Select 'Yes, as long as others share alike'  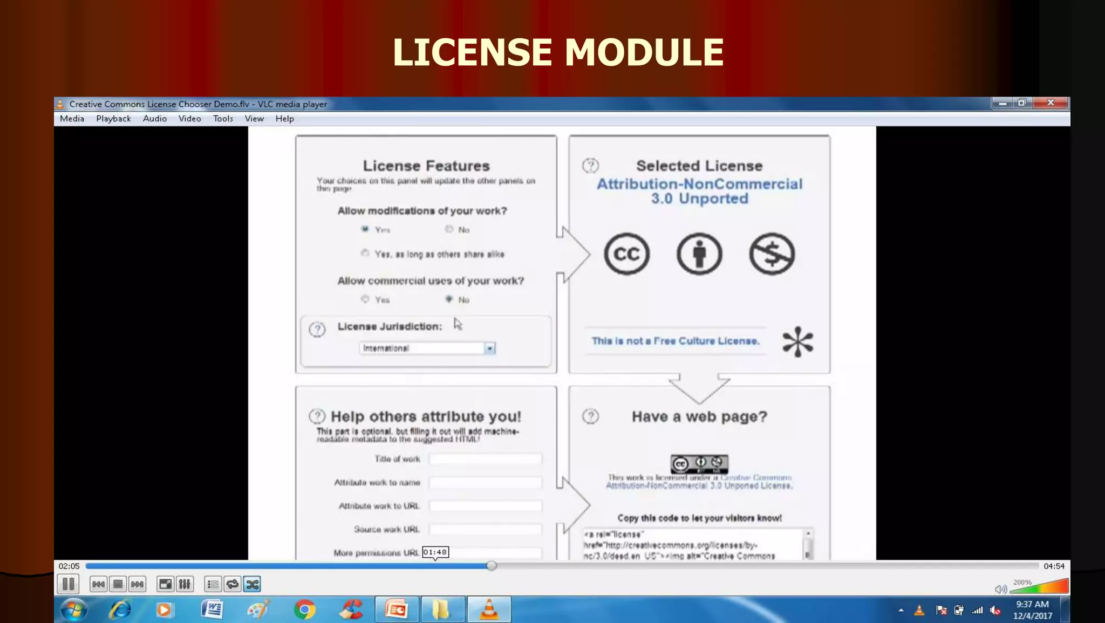365,253
